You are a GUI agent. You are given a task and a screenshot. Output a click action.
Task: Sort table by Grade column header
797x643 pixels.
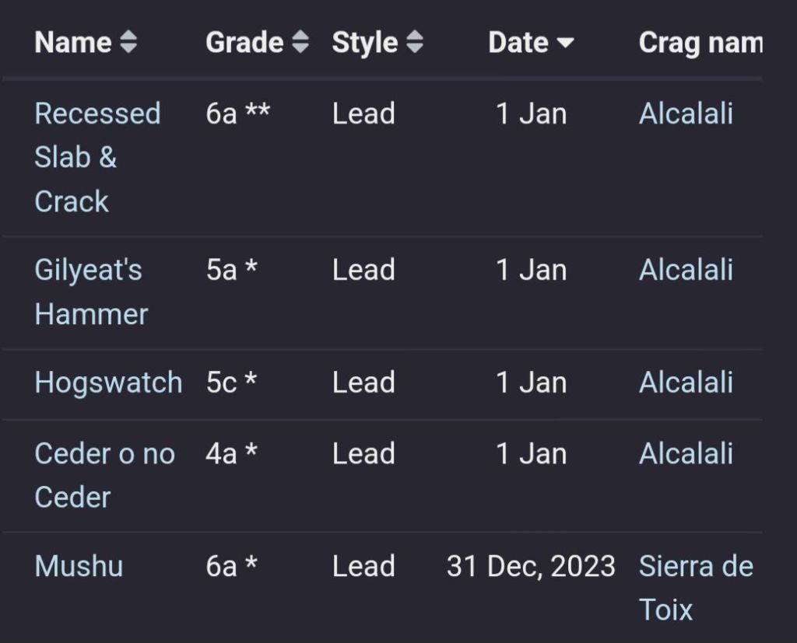tap(244, 43)
